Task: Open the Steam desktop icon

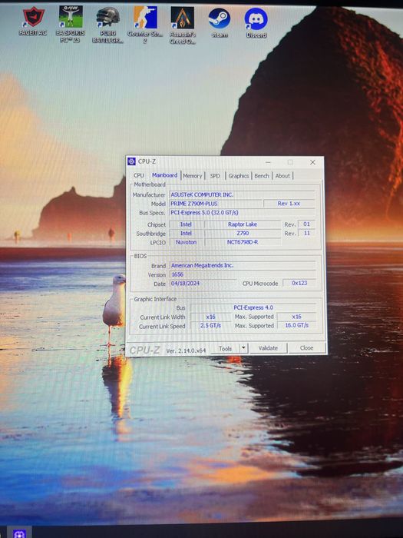Action: [x=220, y=22]
